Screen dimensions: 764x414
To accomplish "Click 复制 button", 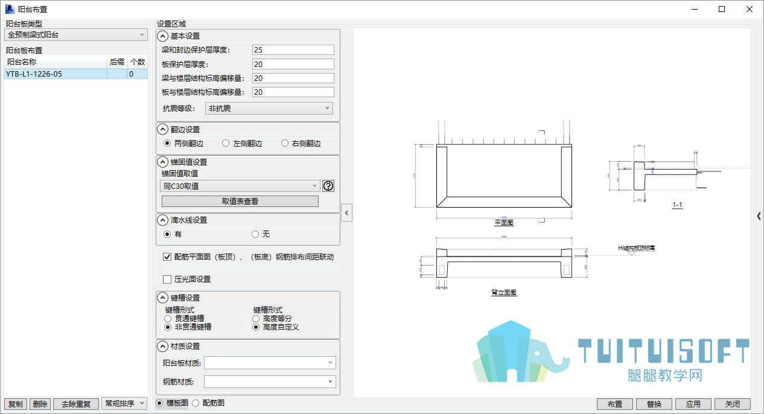I will (16, 404).
